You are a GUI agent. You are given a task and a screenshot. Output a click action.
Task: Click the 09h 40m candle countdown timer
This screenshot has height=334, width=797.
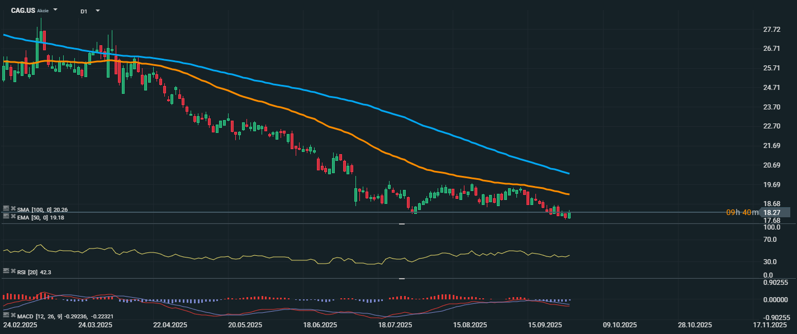742,213
